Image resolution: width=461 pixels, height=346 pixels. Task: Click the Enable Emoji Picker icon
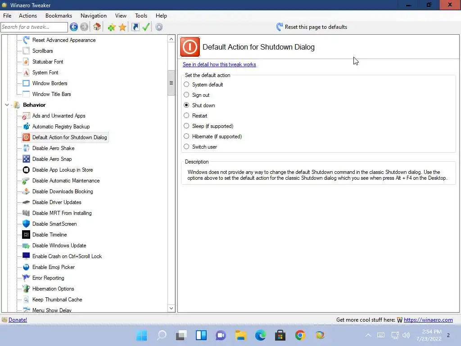coord(26,267)
